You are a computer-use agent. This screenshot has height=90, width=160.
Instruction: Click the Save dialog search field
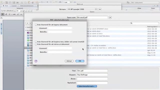(x=144, y=23)
